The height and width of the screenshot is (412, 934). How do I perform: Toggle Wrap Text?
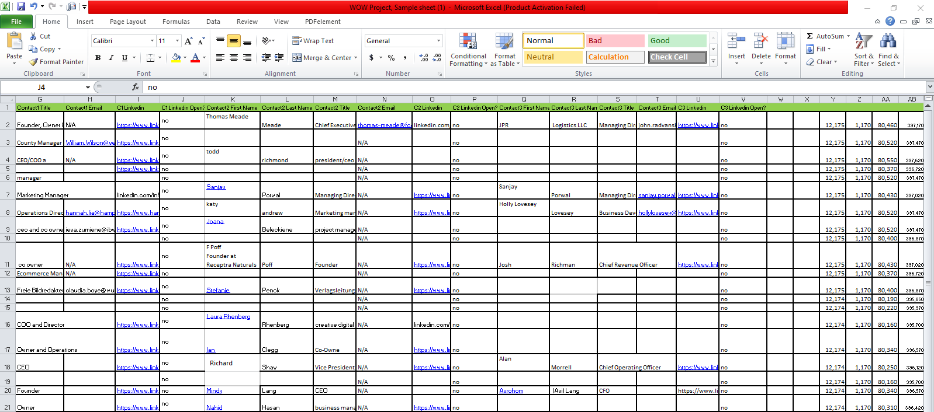click(313, 41)
